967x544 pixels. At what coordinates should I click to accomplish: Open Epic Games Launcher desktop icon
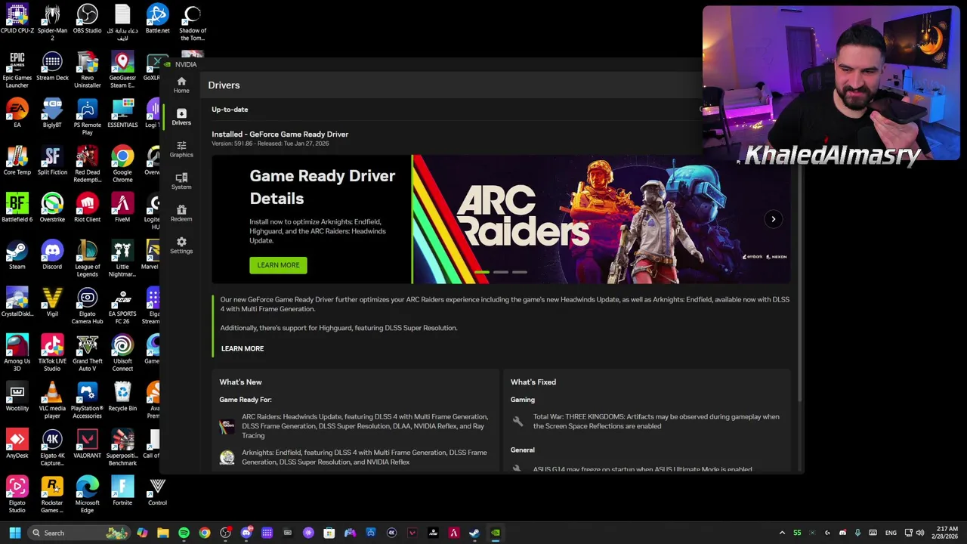[17, 70]
